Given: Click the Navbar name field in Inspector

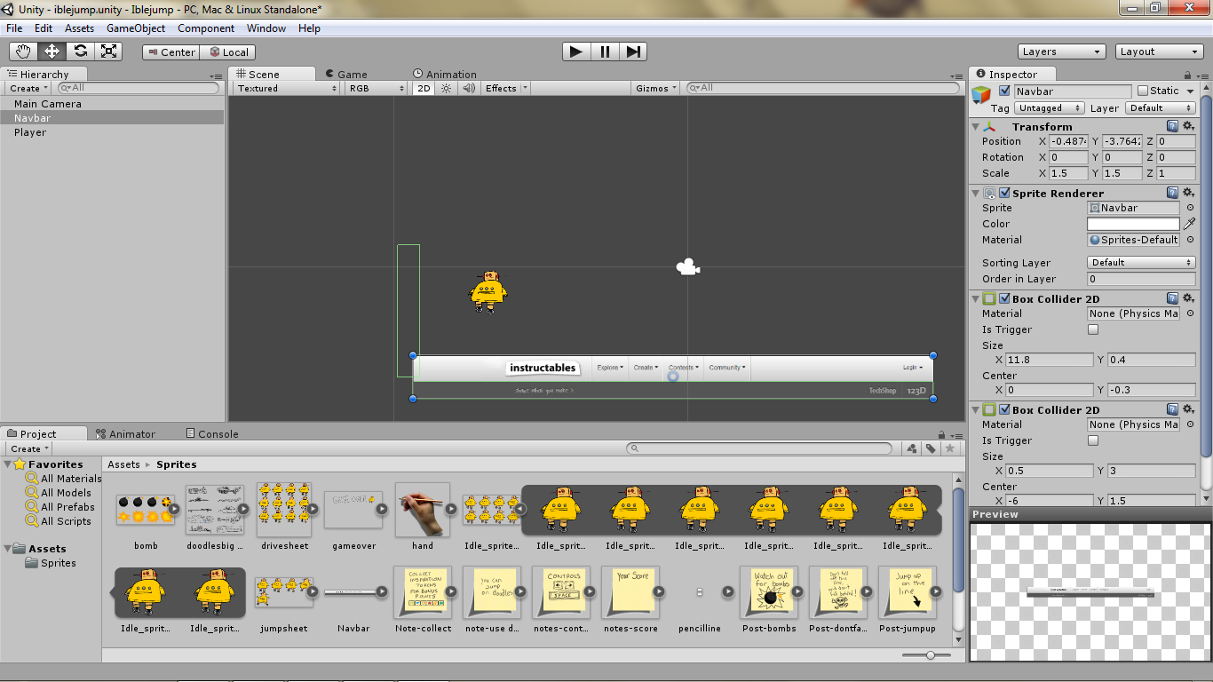Looking at the screenshot, I should (1073, 91).
